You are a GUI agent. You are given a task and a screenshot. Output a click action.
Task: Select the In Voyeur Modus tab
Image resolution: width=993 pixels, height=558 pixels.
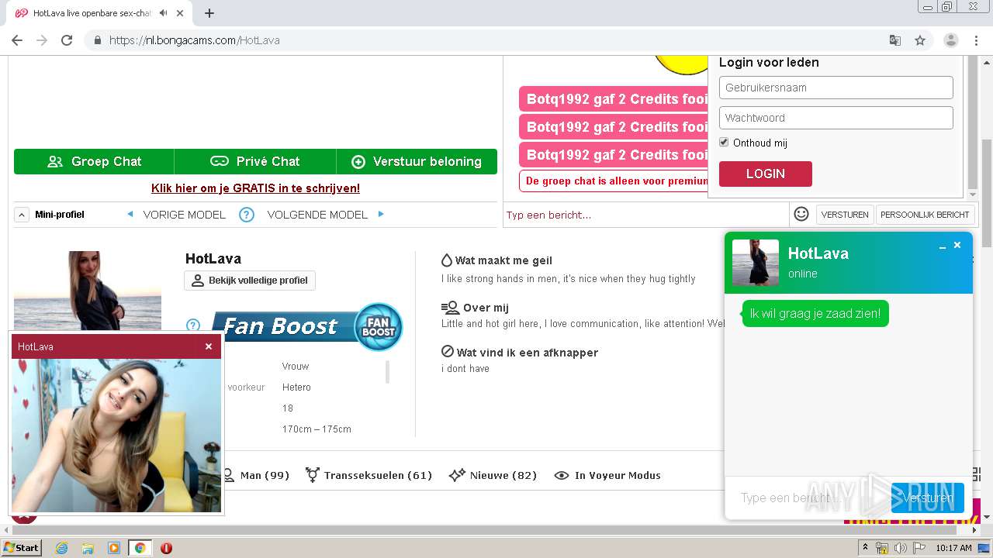607,475
